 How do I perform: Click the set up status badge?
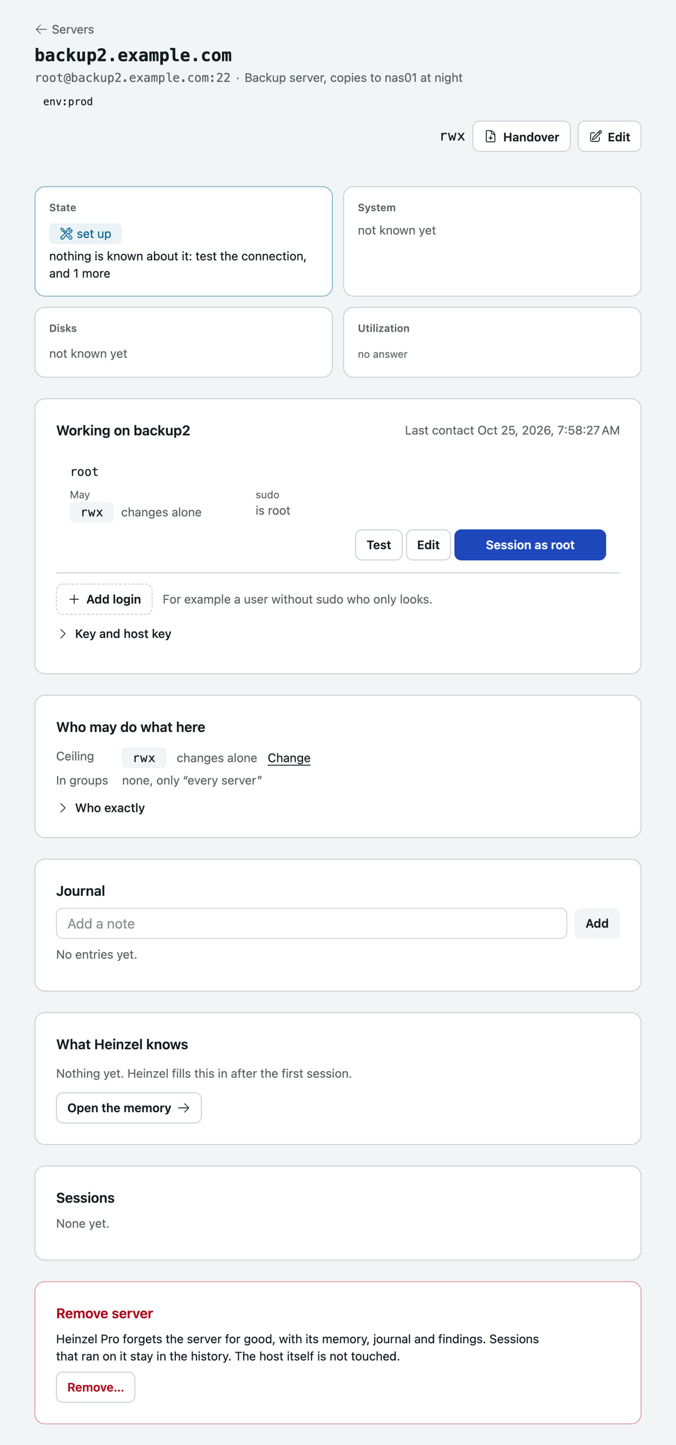pyautogui.click(x=85, y=234)
